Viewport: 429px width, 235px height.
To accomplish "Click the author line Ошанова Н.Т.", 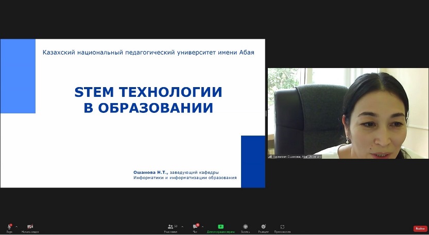I will click(x=184, y=172).
